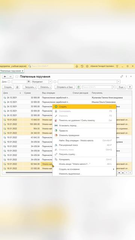Screen dimensions: 135x240
Task: Open the calendar picker in the date field
Action: click(28, 82)
